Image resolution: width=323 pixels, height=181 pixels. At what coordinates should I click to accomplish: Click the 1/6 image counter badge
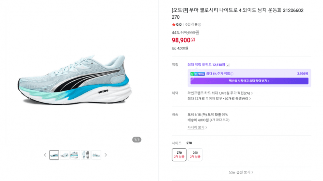click(x=137, y=140)
